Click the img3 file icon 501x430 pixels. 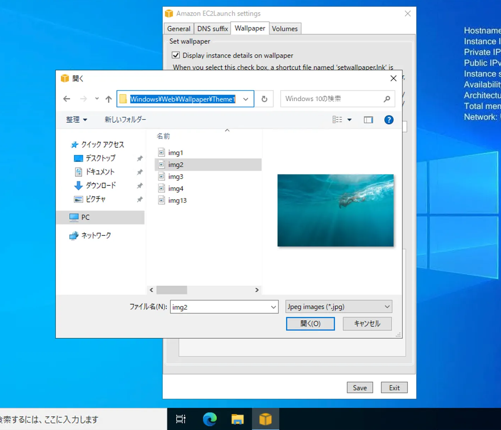162,176
